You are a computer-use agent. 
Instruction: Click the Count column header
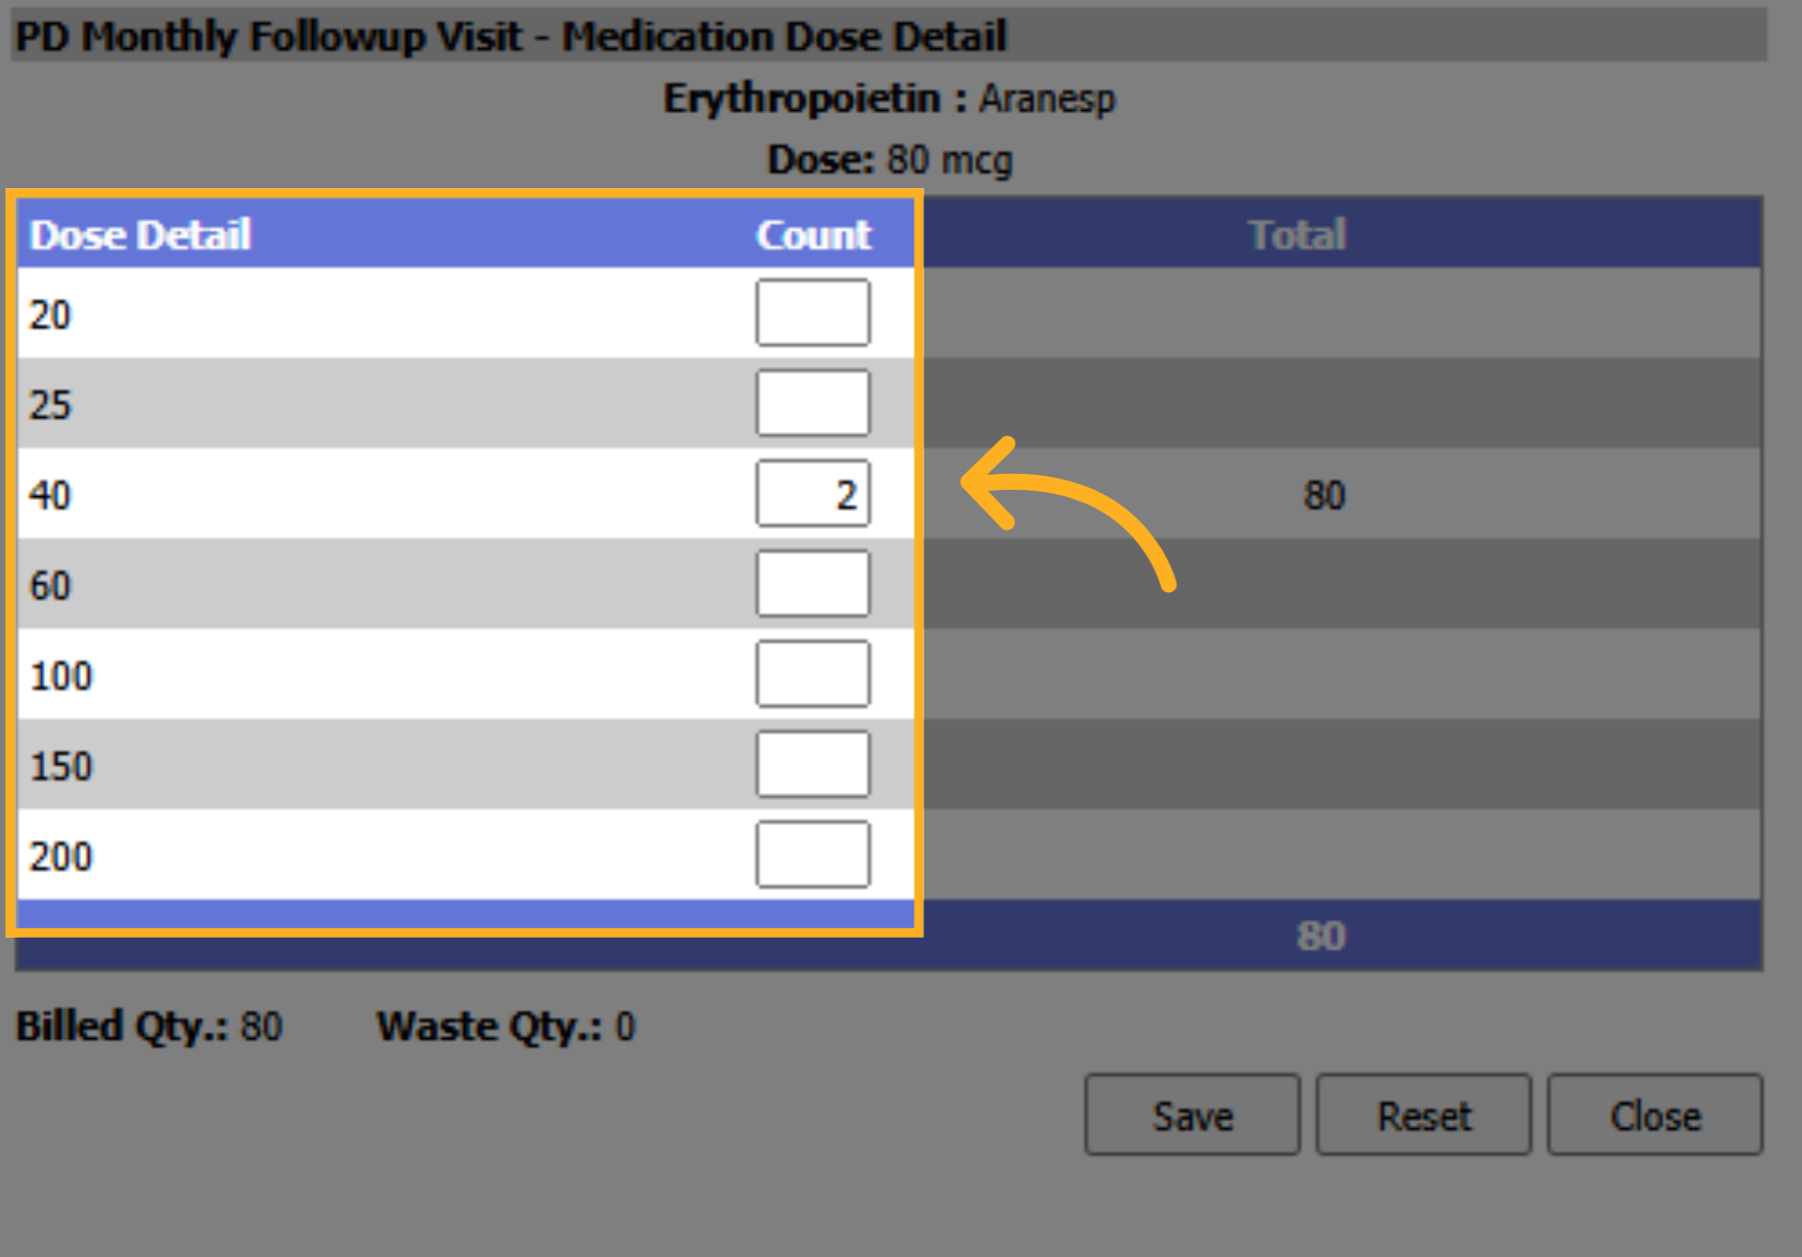click(814, 235)
